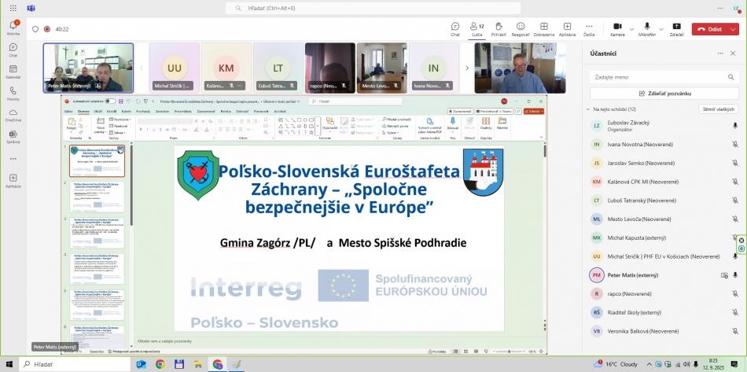Open the Chat button in meeting toolbar
747x372 pixels.
point(454,28)
